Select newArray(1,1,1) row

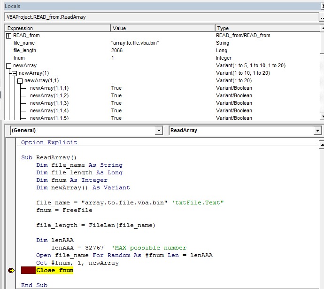[x=162, y=88]
